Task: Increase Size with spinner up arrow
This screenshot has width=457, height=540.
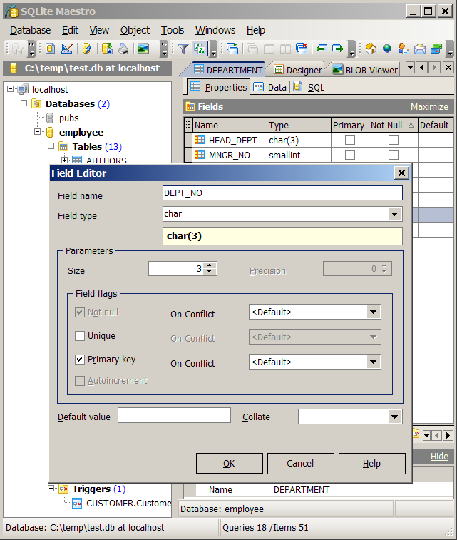Action: coord(210,265)
